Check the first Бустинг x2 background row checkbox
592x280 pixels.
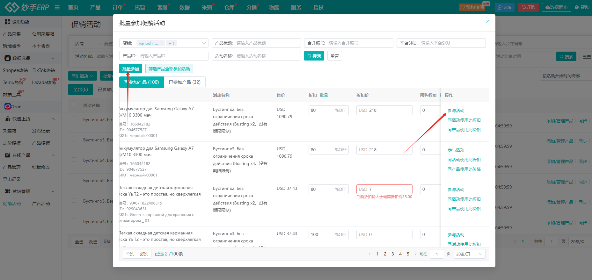pyautogui.click(x=74, y=119)
